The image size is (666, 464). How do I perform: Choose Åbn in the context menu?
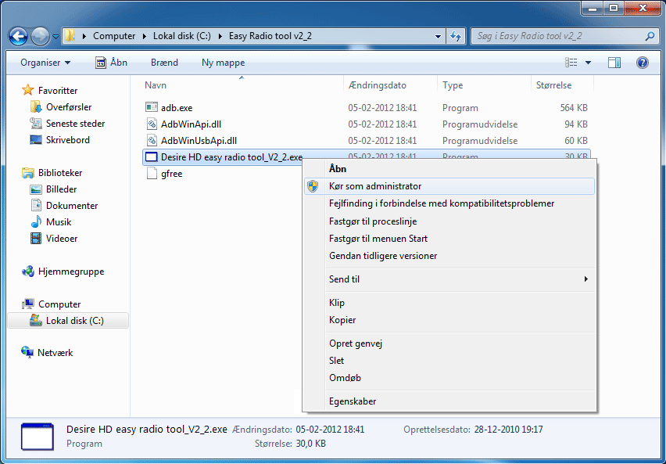point(449,169)
